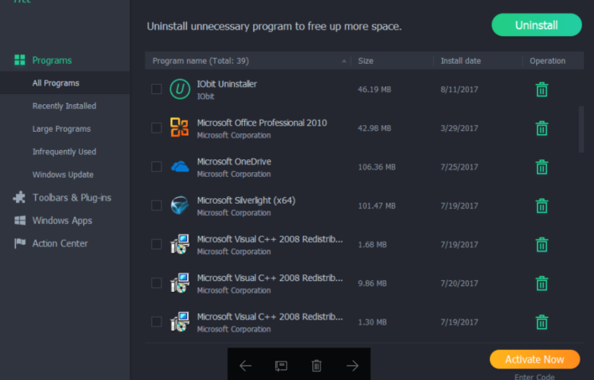Viewport: 594px width, 380px height.
Task: Click the Operation column header
Action: point(547,60)
